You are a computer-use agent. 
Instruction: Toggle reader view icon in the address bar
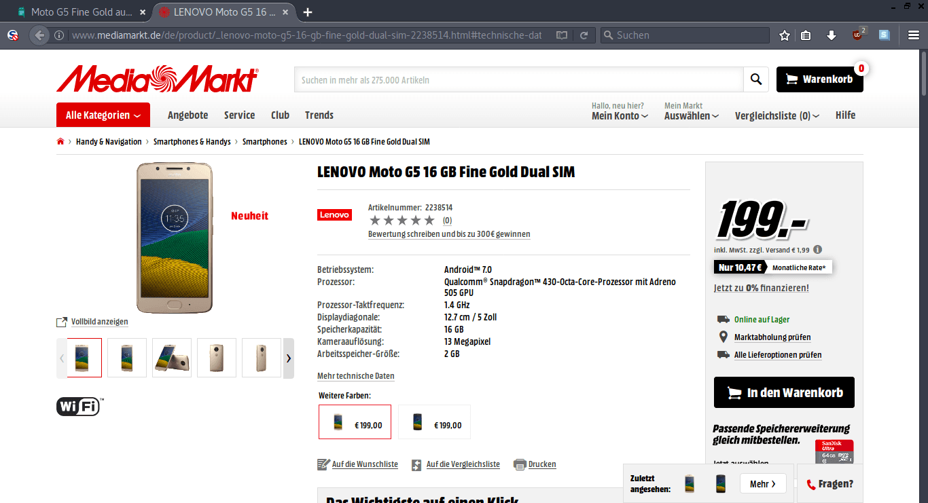pos(561,35)
